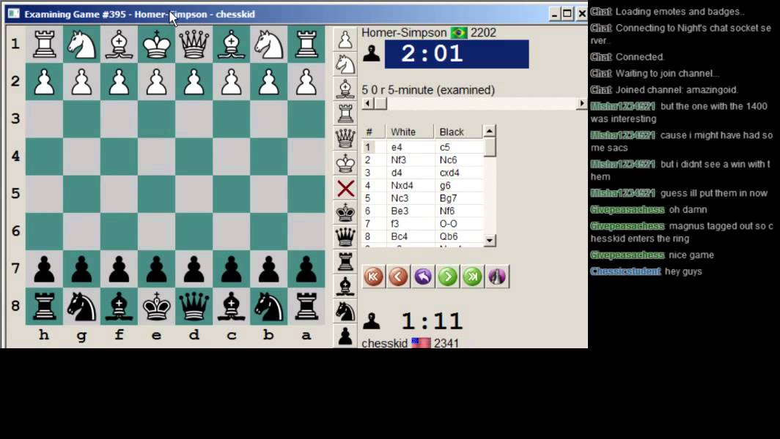Click the black king on e8

coord(157,307)
